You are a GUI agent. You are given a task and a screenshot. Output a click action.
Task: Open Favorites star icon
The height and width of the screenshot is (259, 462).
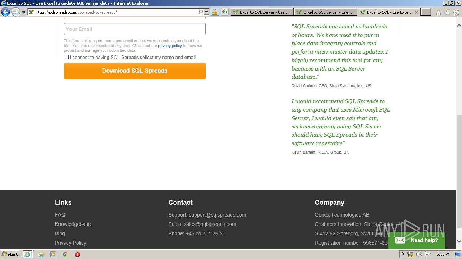447,13
